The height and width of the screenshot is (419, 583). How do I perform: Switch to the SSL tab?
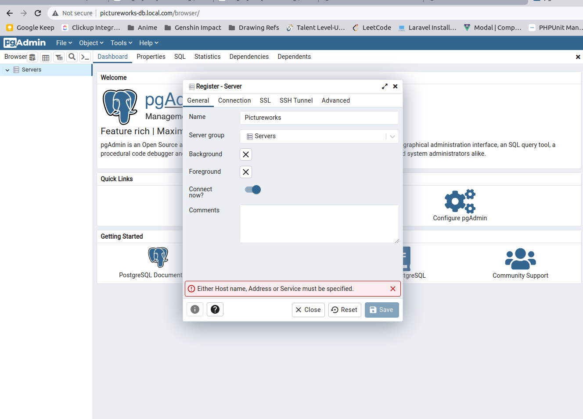click(x=265, y=100)
